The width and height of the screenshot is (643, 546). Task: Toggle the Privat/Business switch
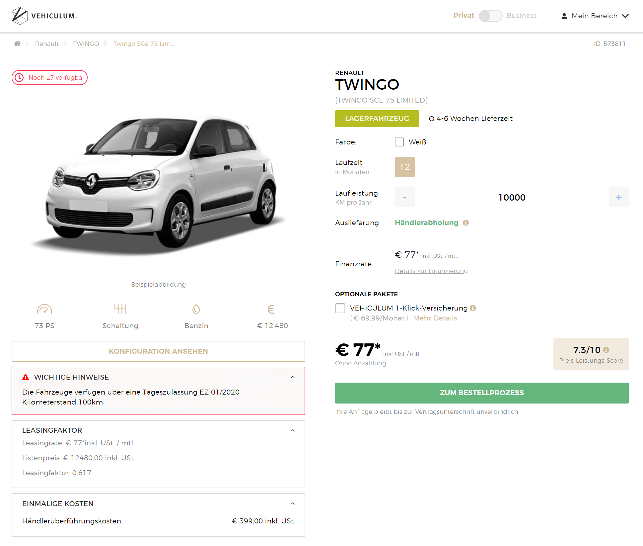[x=490, y=16]
